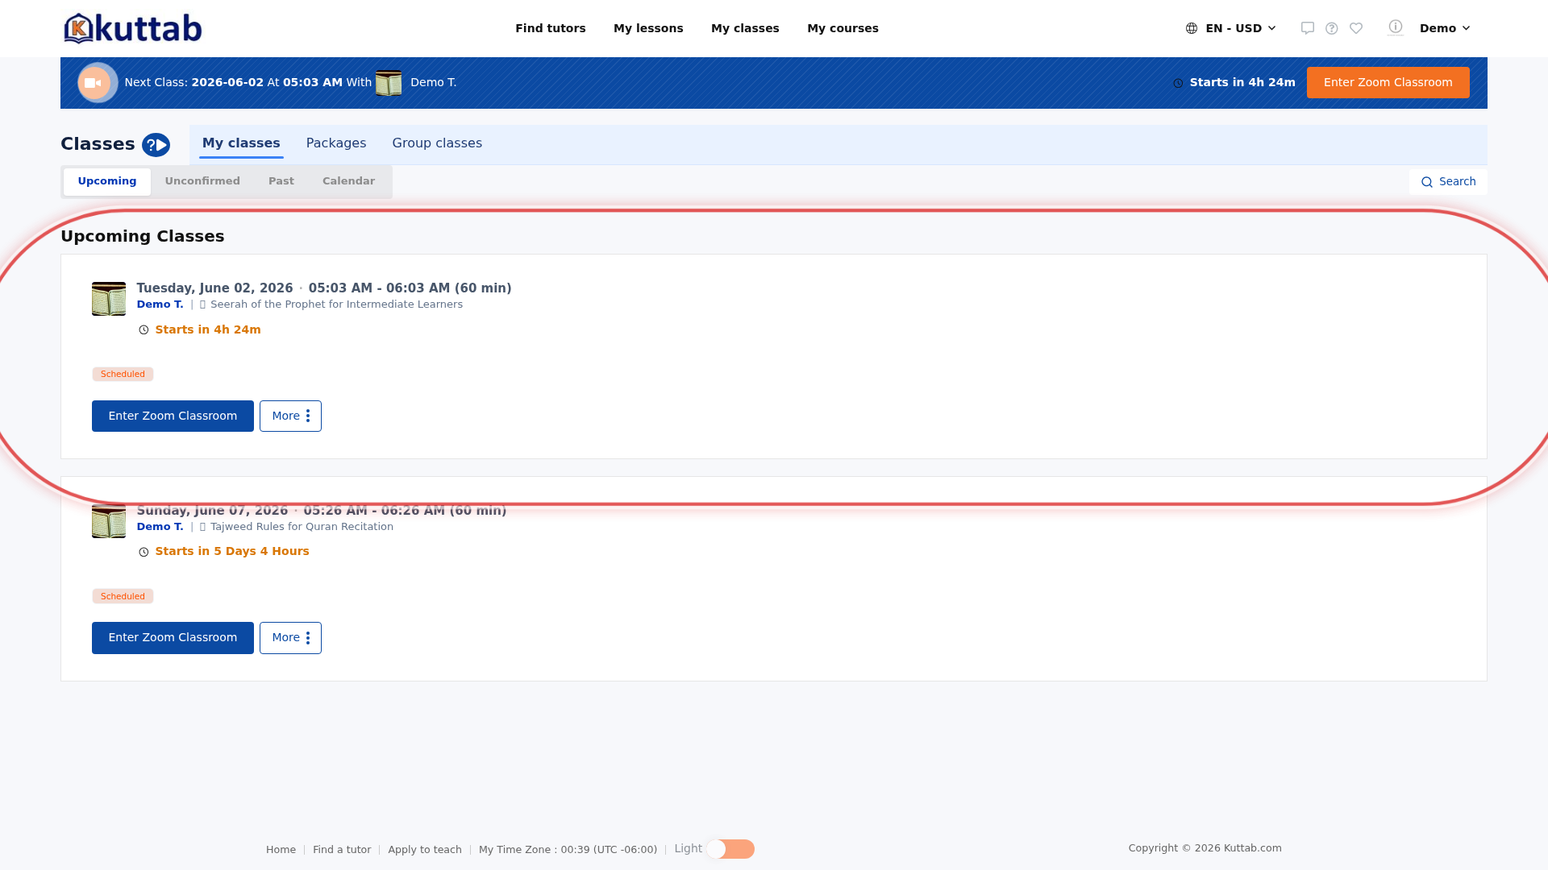The width and height of the screenshot is (1548, 870).
Task: Click the orange Enter Zoom Classroom banner button
Action: point(1388,82)
